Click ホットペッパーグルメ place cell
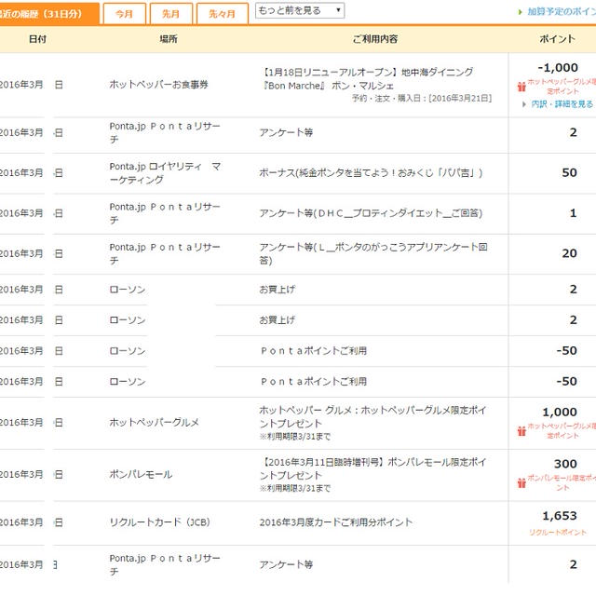 (x=154, y=422)
